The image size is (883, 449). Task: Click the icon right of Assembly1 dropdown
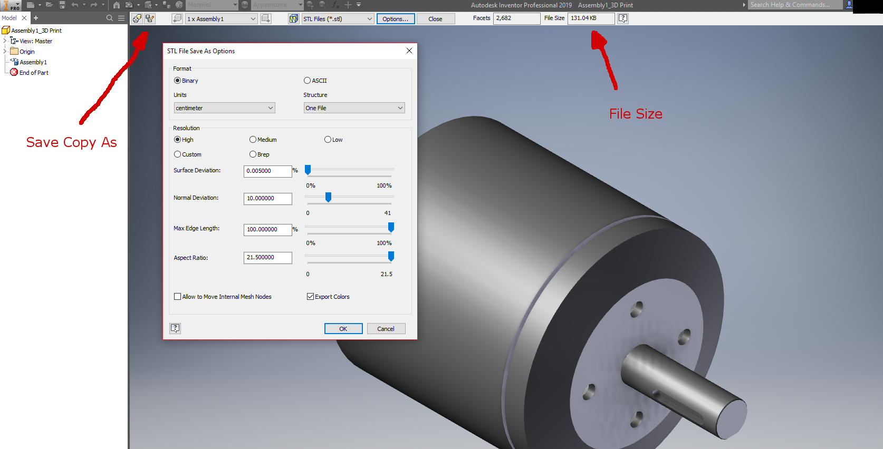266,18
